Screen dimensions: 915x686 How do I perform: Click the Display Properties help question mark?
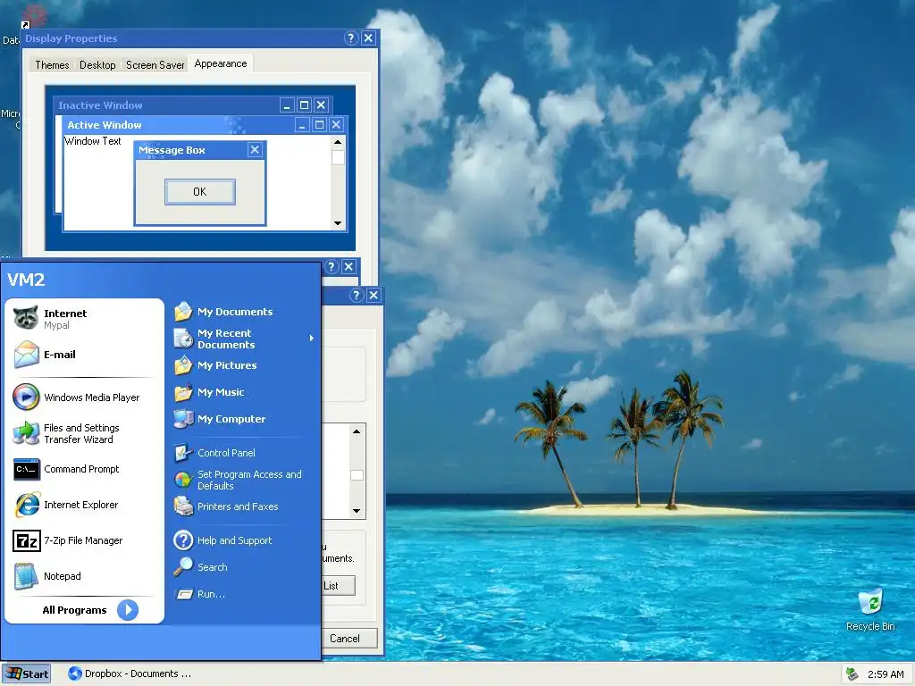click(x=350, y=38)
